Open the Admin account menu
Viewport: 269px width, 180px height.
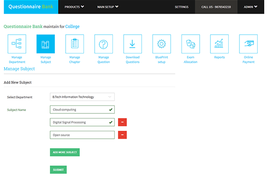[250, 7]
